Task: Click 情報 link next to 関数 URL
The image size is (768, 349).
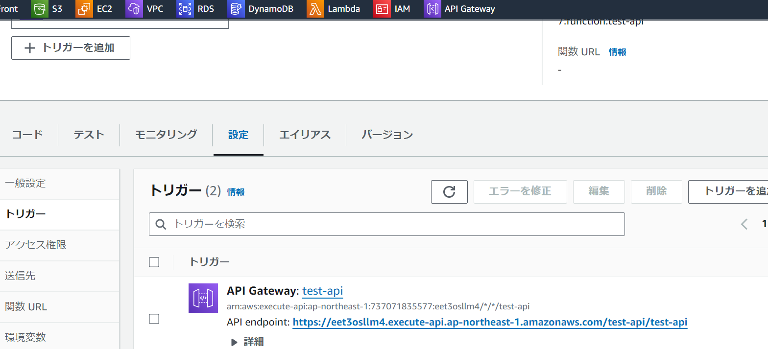Action: (618, 52)
